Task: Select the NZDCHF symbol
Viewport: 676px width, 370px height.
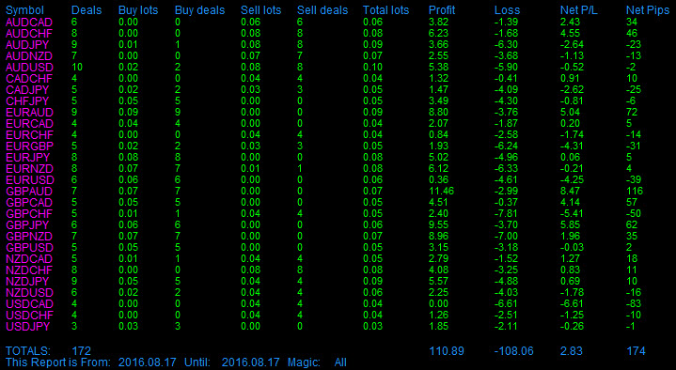Action: pyautogui.click(x=29, y=270)
